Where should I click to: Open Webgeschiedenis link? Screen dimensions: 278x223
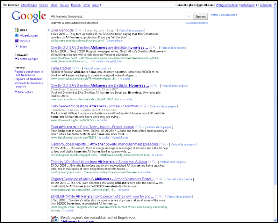point(227,5)
